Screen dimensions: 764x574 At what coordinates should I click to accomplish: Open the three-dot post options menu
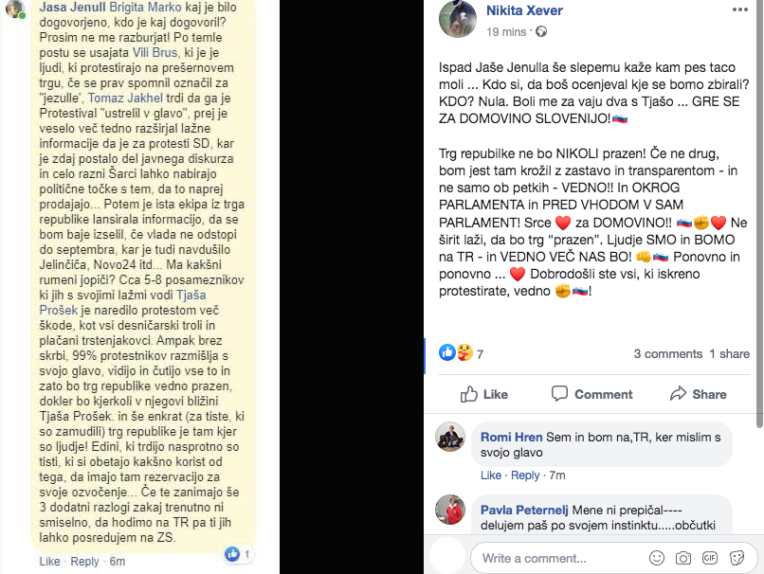(739, 9)
